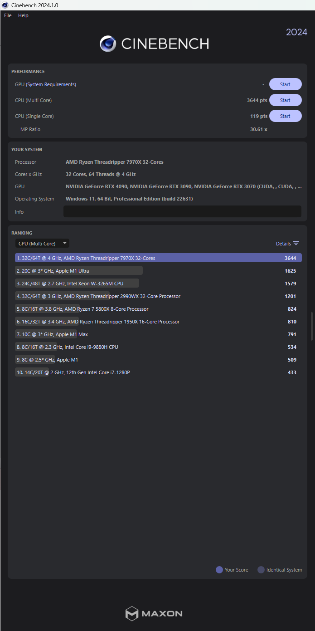Start the CPU Multi Core benchmark
Screen dimensions: 315x631
[285, 100]
